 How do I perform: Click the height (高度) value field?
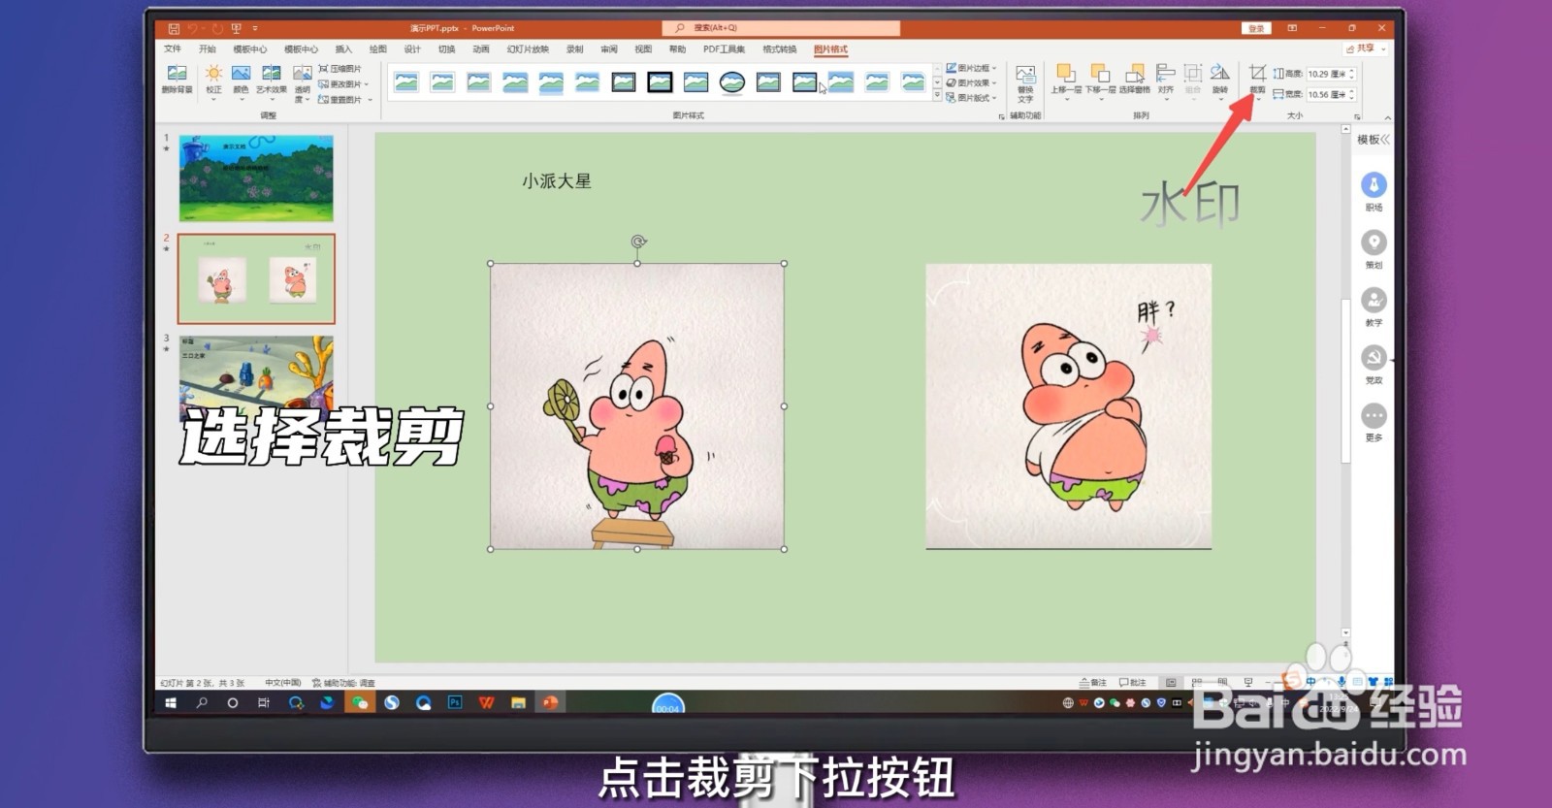click(x=1326, y=74)
